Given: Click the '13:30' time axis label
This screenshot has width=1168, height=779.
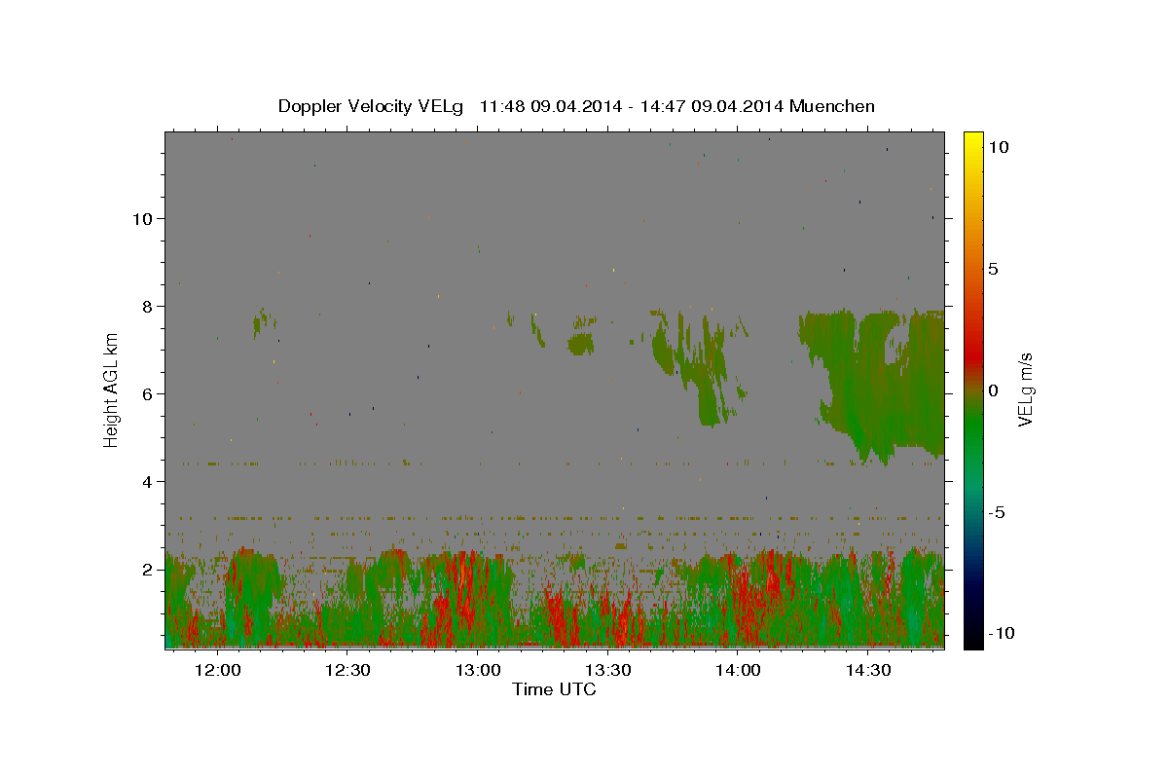Looking at the screenshot, I should click(607, 671).
